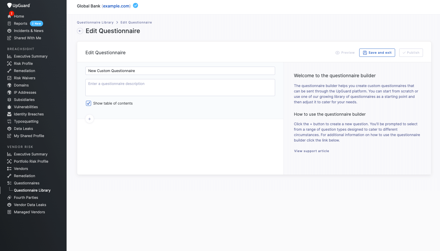Select Portfolio Risk Profile label
The height and width of the screenshot is (251, 440).
point(31,161)
